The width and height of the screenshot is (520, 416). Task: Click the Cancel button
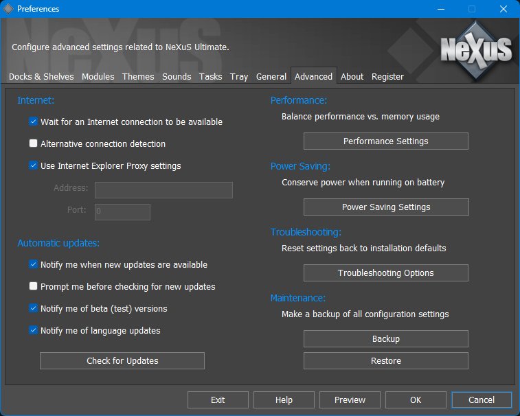click(482, 400)
